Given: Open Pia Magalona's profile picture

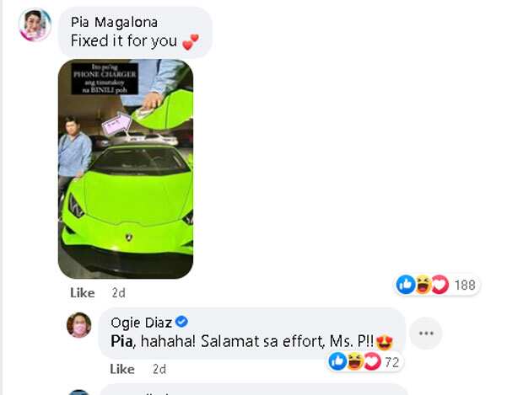Looking at the screenshot, I should tap(35, 25).
